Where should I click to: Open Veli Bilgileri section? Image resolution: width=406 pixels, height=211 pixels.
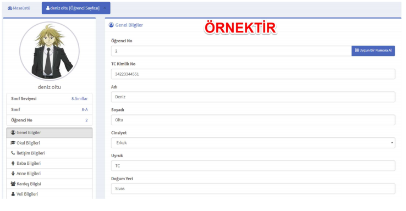pos(49,194)
